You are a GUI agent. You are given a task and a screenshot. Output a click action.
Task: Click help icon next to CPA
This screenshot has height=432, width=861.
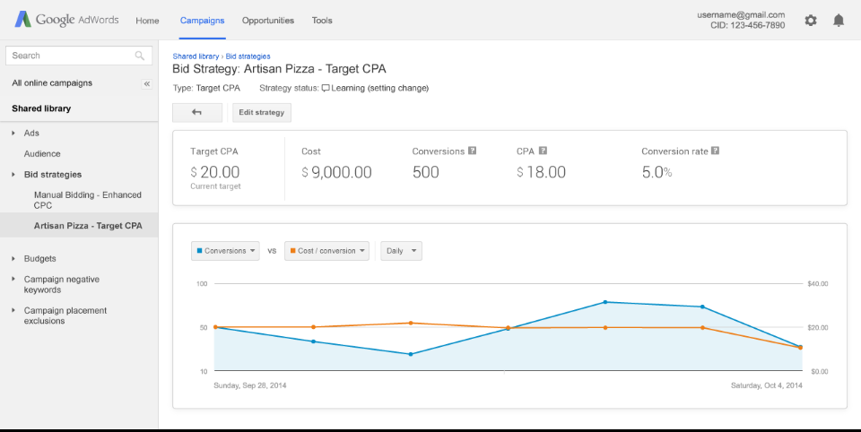(x=543, y=151)
